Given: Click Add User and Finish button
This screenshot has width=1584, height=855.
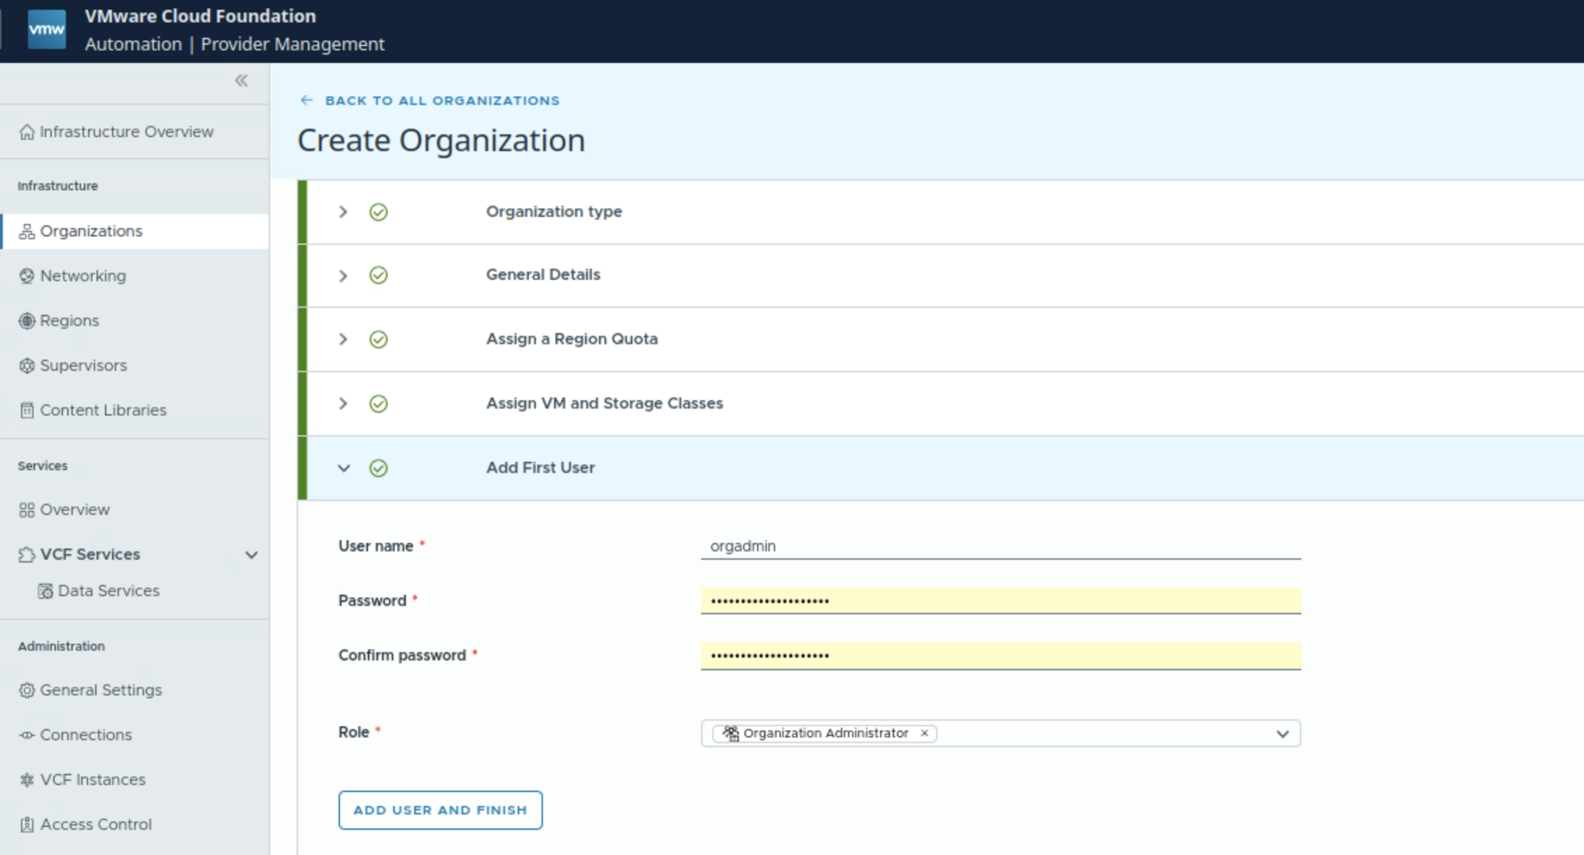Looking at the screenshot, I should (x=440, y=810).
